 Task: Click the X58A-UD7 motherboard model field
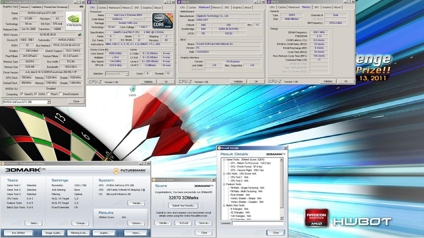[217, 20]
